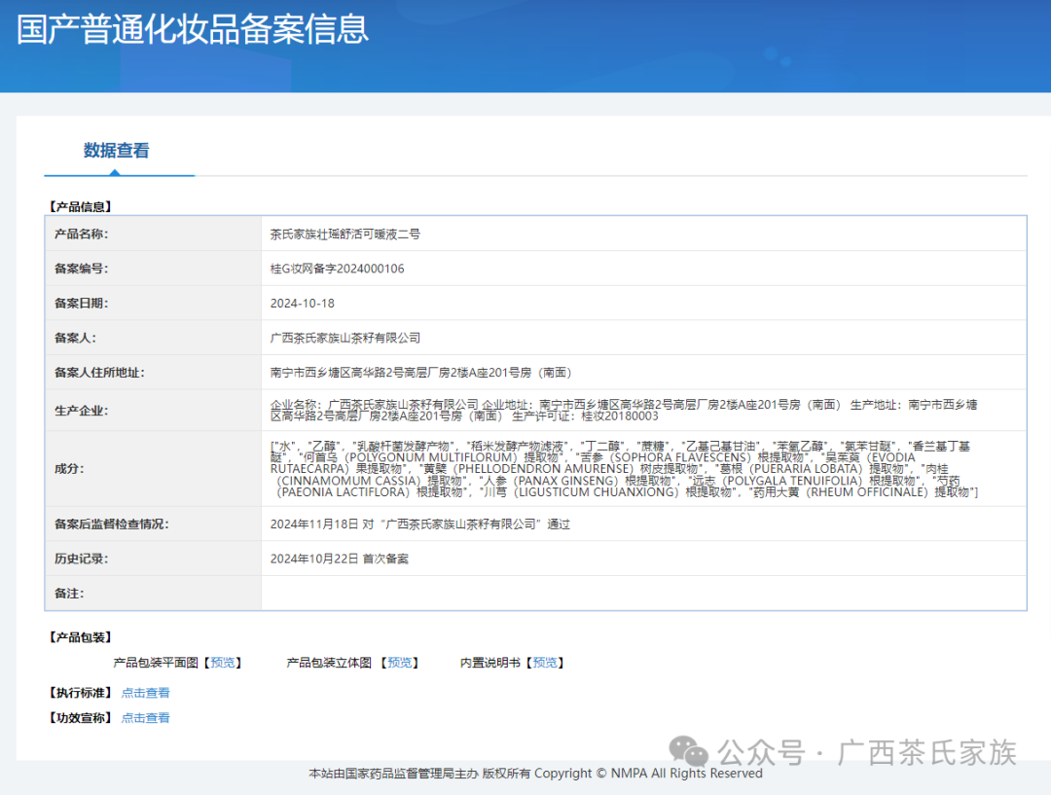Open 预览 link for 产品包装立体图
1051x795 pixels.
pyautogui.click(x=399, y=663)
